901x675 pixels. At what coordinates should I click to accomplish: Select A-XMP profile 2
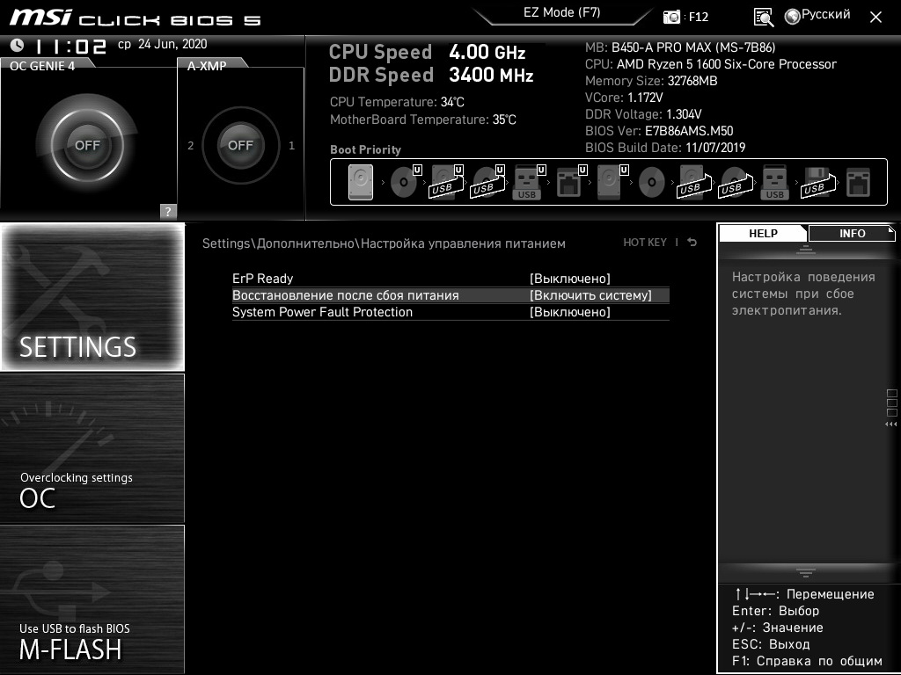(191, 145)
